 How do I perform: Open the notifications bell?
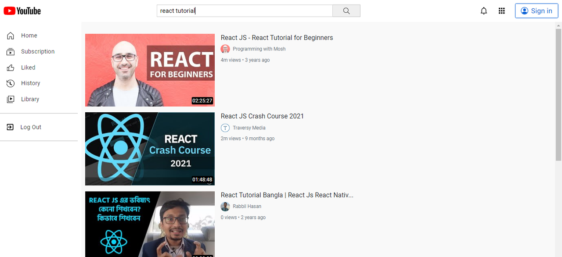click(x=484, y=11)
